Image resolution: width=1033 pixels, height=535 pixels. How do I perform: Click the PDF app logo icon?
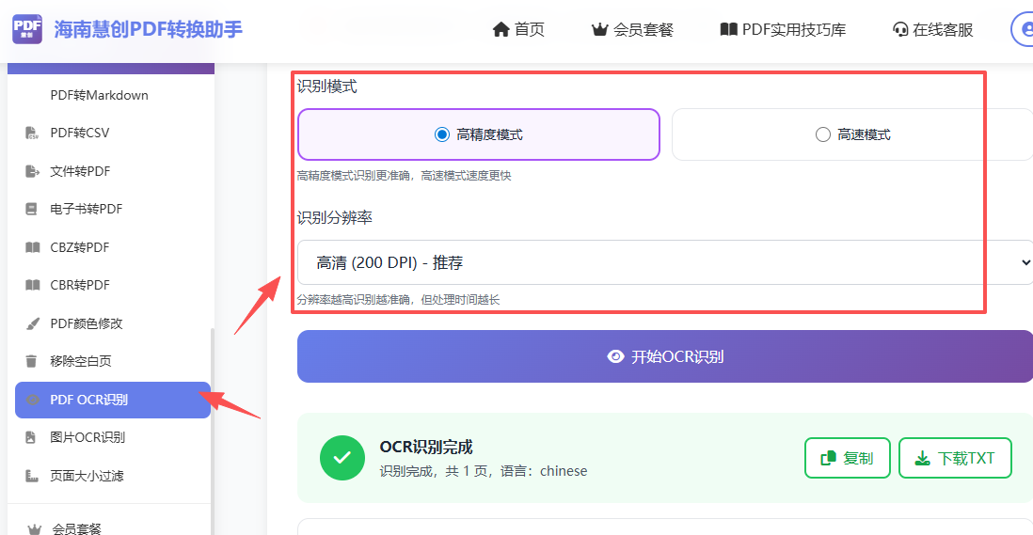coord(27,29)
